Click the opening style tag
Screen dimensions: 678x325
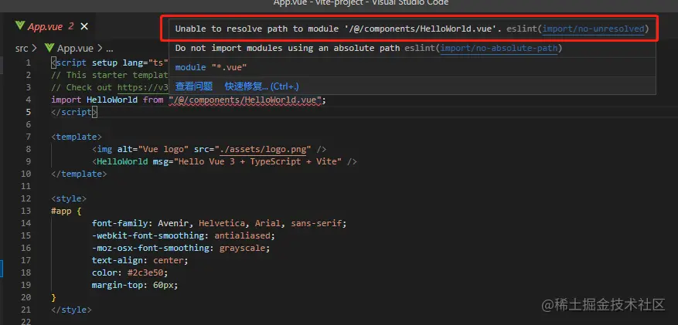pos(69,199)
